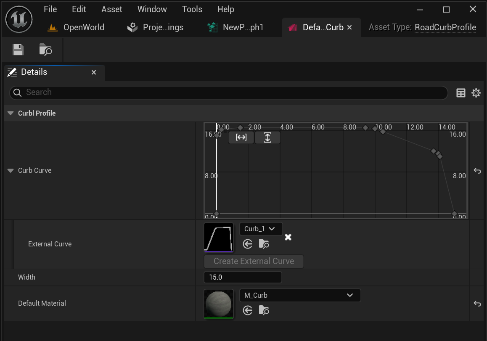The image size is (487, 341).
Task: Click Create External Curve button
Action: [x=254, y=261]
